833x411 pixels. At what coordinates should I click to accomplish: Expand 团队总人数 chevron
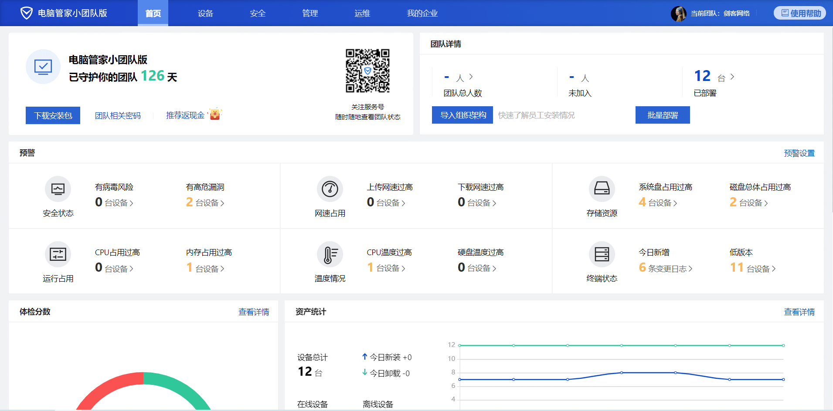pyautogui.click(x=471, y=77)
